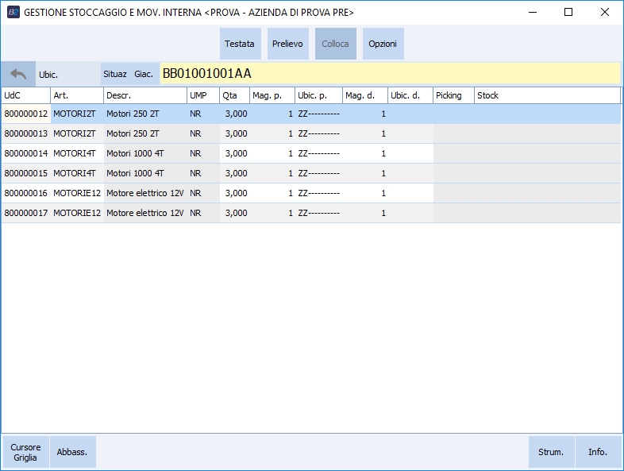Open the Opzioni menu button
The height and width of the screenshot is (471, 624).
pyautogui.click(x=383, y=44)
